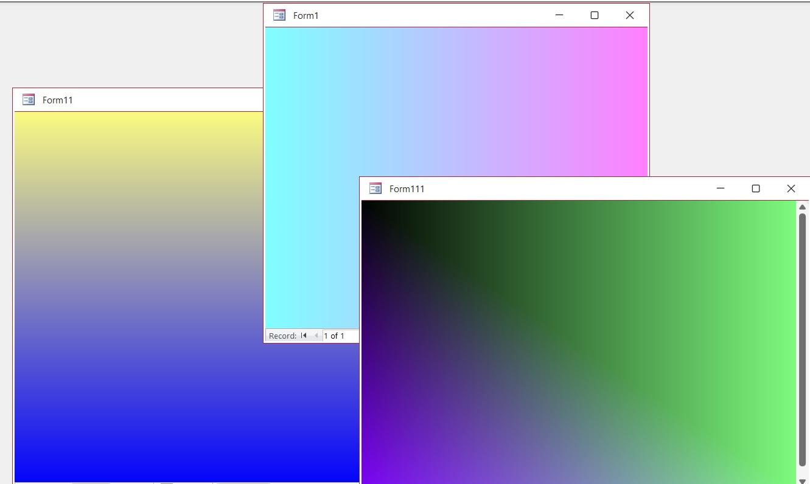Close the Form111 window
The width and height of the screenshot is (810, 484).
tap(791, 188)
